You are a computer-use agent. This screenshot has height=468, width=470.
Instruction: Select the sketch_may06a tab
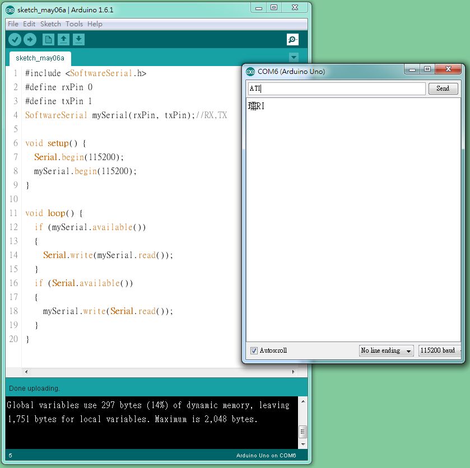click(x=40, y=58)
